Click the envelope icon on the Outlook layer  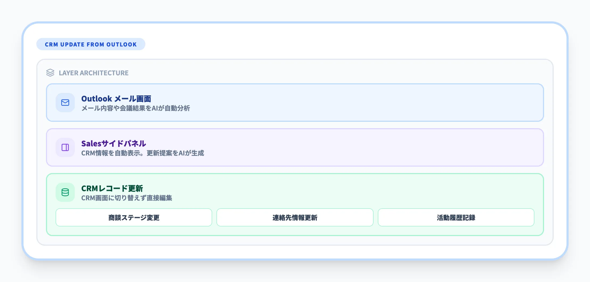click(x=65, y=103)
